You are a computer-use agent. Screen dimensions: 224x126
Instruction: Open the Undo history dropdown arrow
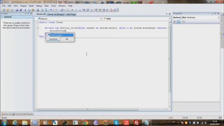(54, 10)
